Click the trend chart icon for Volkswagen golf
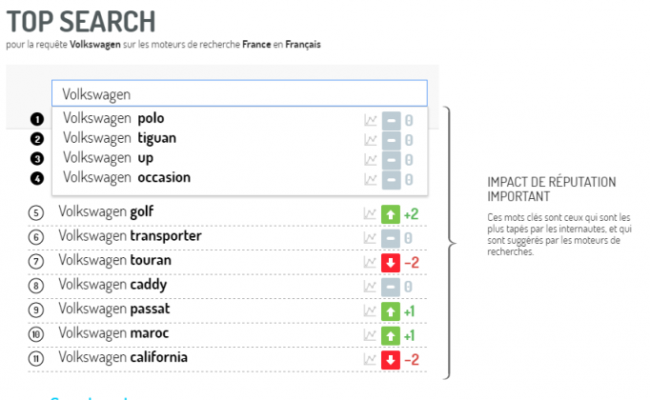This screenshot has height=400, width=650. pos(371,213)
